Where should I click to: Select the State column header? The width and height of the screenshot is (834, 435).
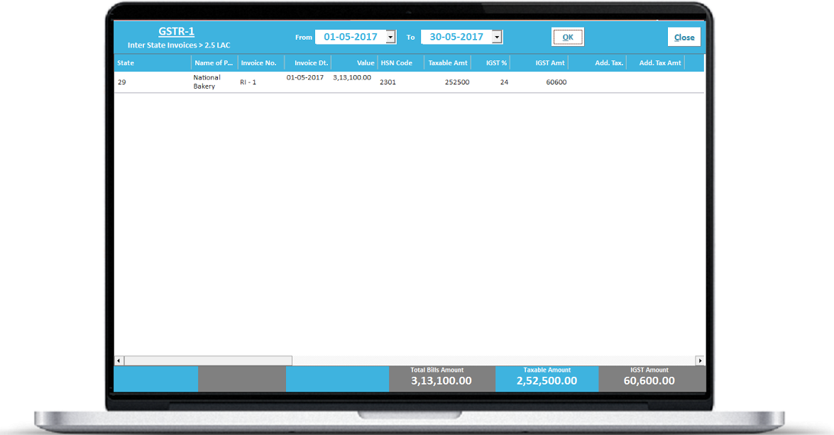(x=153, y=62)
